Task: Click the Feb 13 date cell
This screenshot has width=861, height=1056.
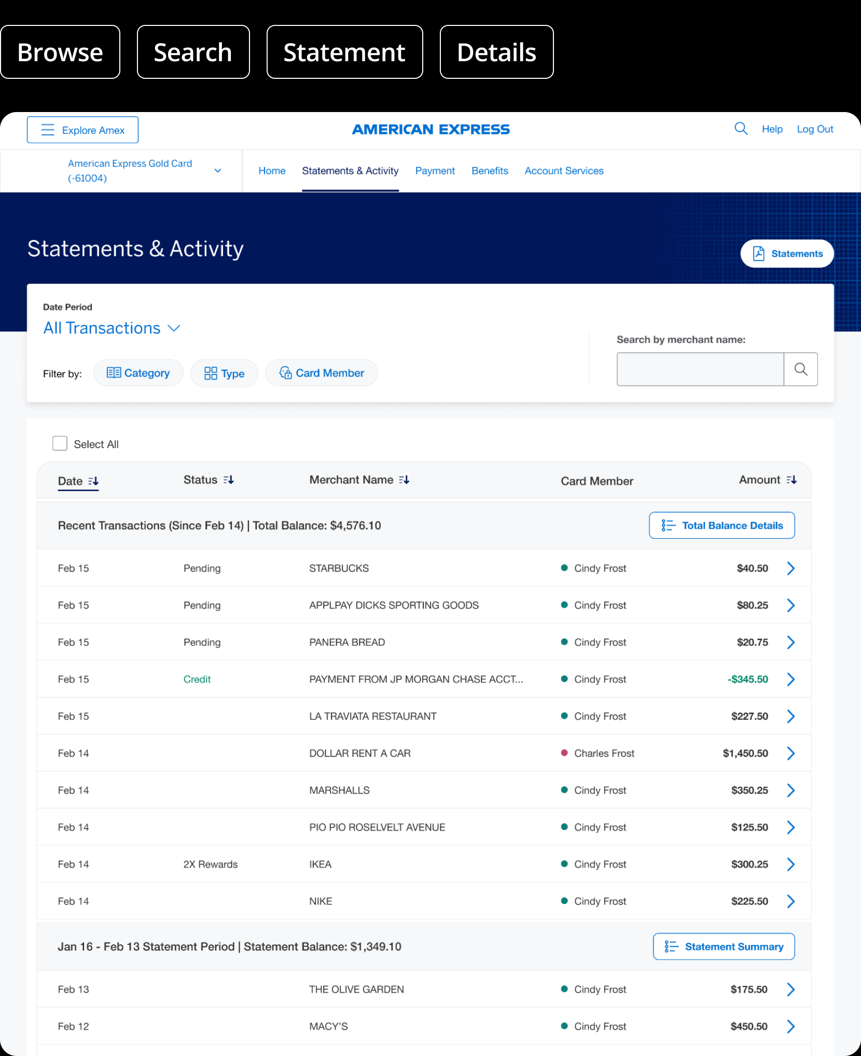Action: [73, 990]
